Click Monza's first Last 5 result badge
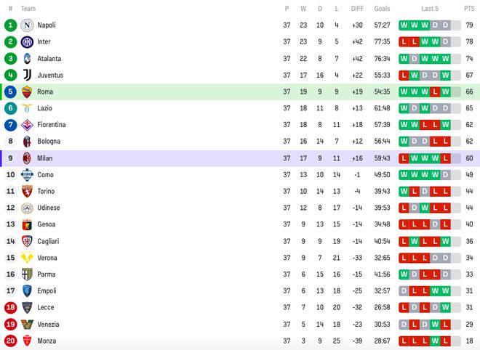This screenshot has height=350, width=480. click(x=404, y=341)
